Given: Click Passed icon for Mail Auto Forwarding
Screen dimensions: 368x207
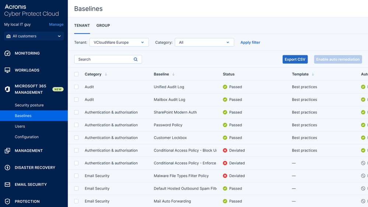Looking at the screenshot, I should pyautogui.click(x=225, y=201).
